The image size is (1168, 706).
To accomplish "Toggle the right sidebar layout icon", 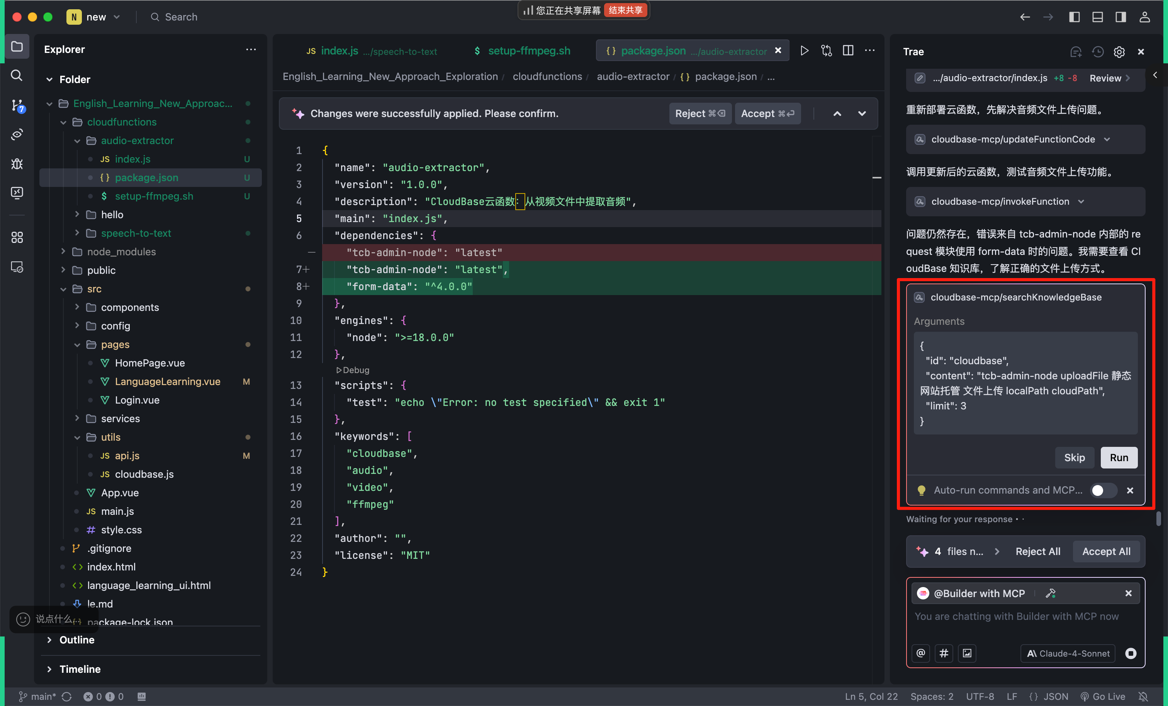I will click(x=1120, y=17).
